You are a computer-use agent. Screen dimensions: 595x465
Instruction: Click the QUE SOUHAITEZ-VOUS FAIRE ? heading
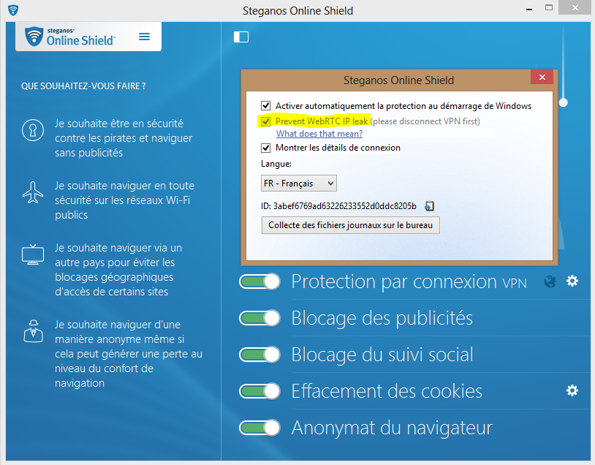83,86
